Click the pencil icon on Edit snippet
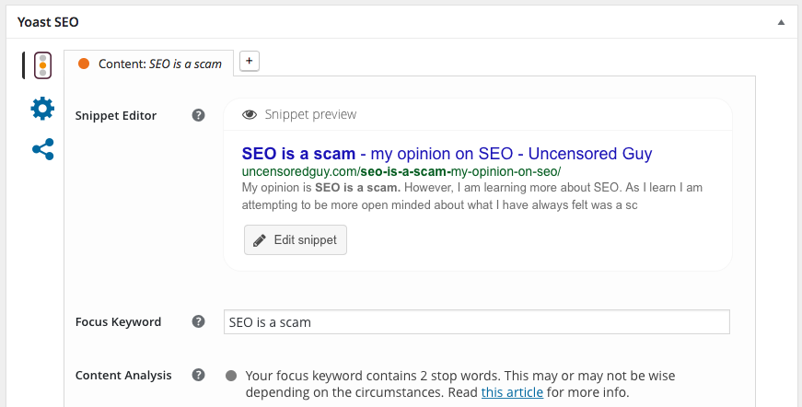802x407 pixels. (260, 240)
